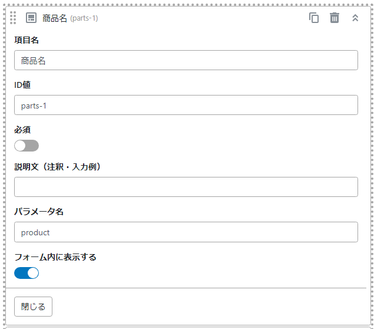This screenshot has width=374, height=329.
Task: Select the パラメータ名 field containing product
Action: 186,232
